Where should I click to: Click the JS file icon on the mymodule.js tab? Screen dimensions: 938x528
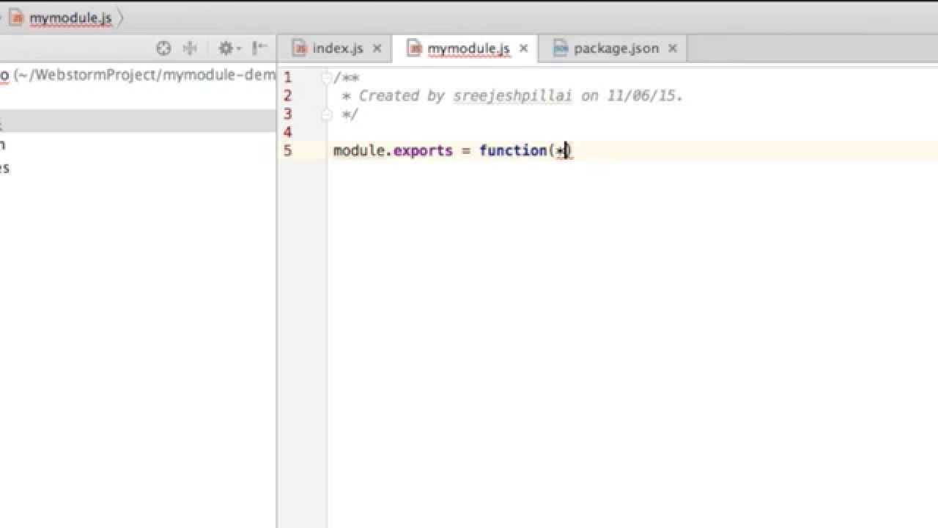pyautogui.click(x=415, y=48)
